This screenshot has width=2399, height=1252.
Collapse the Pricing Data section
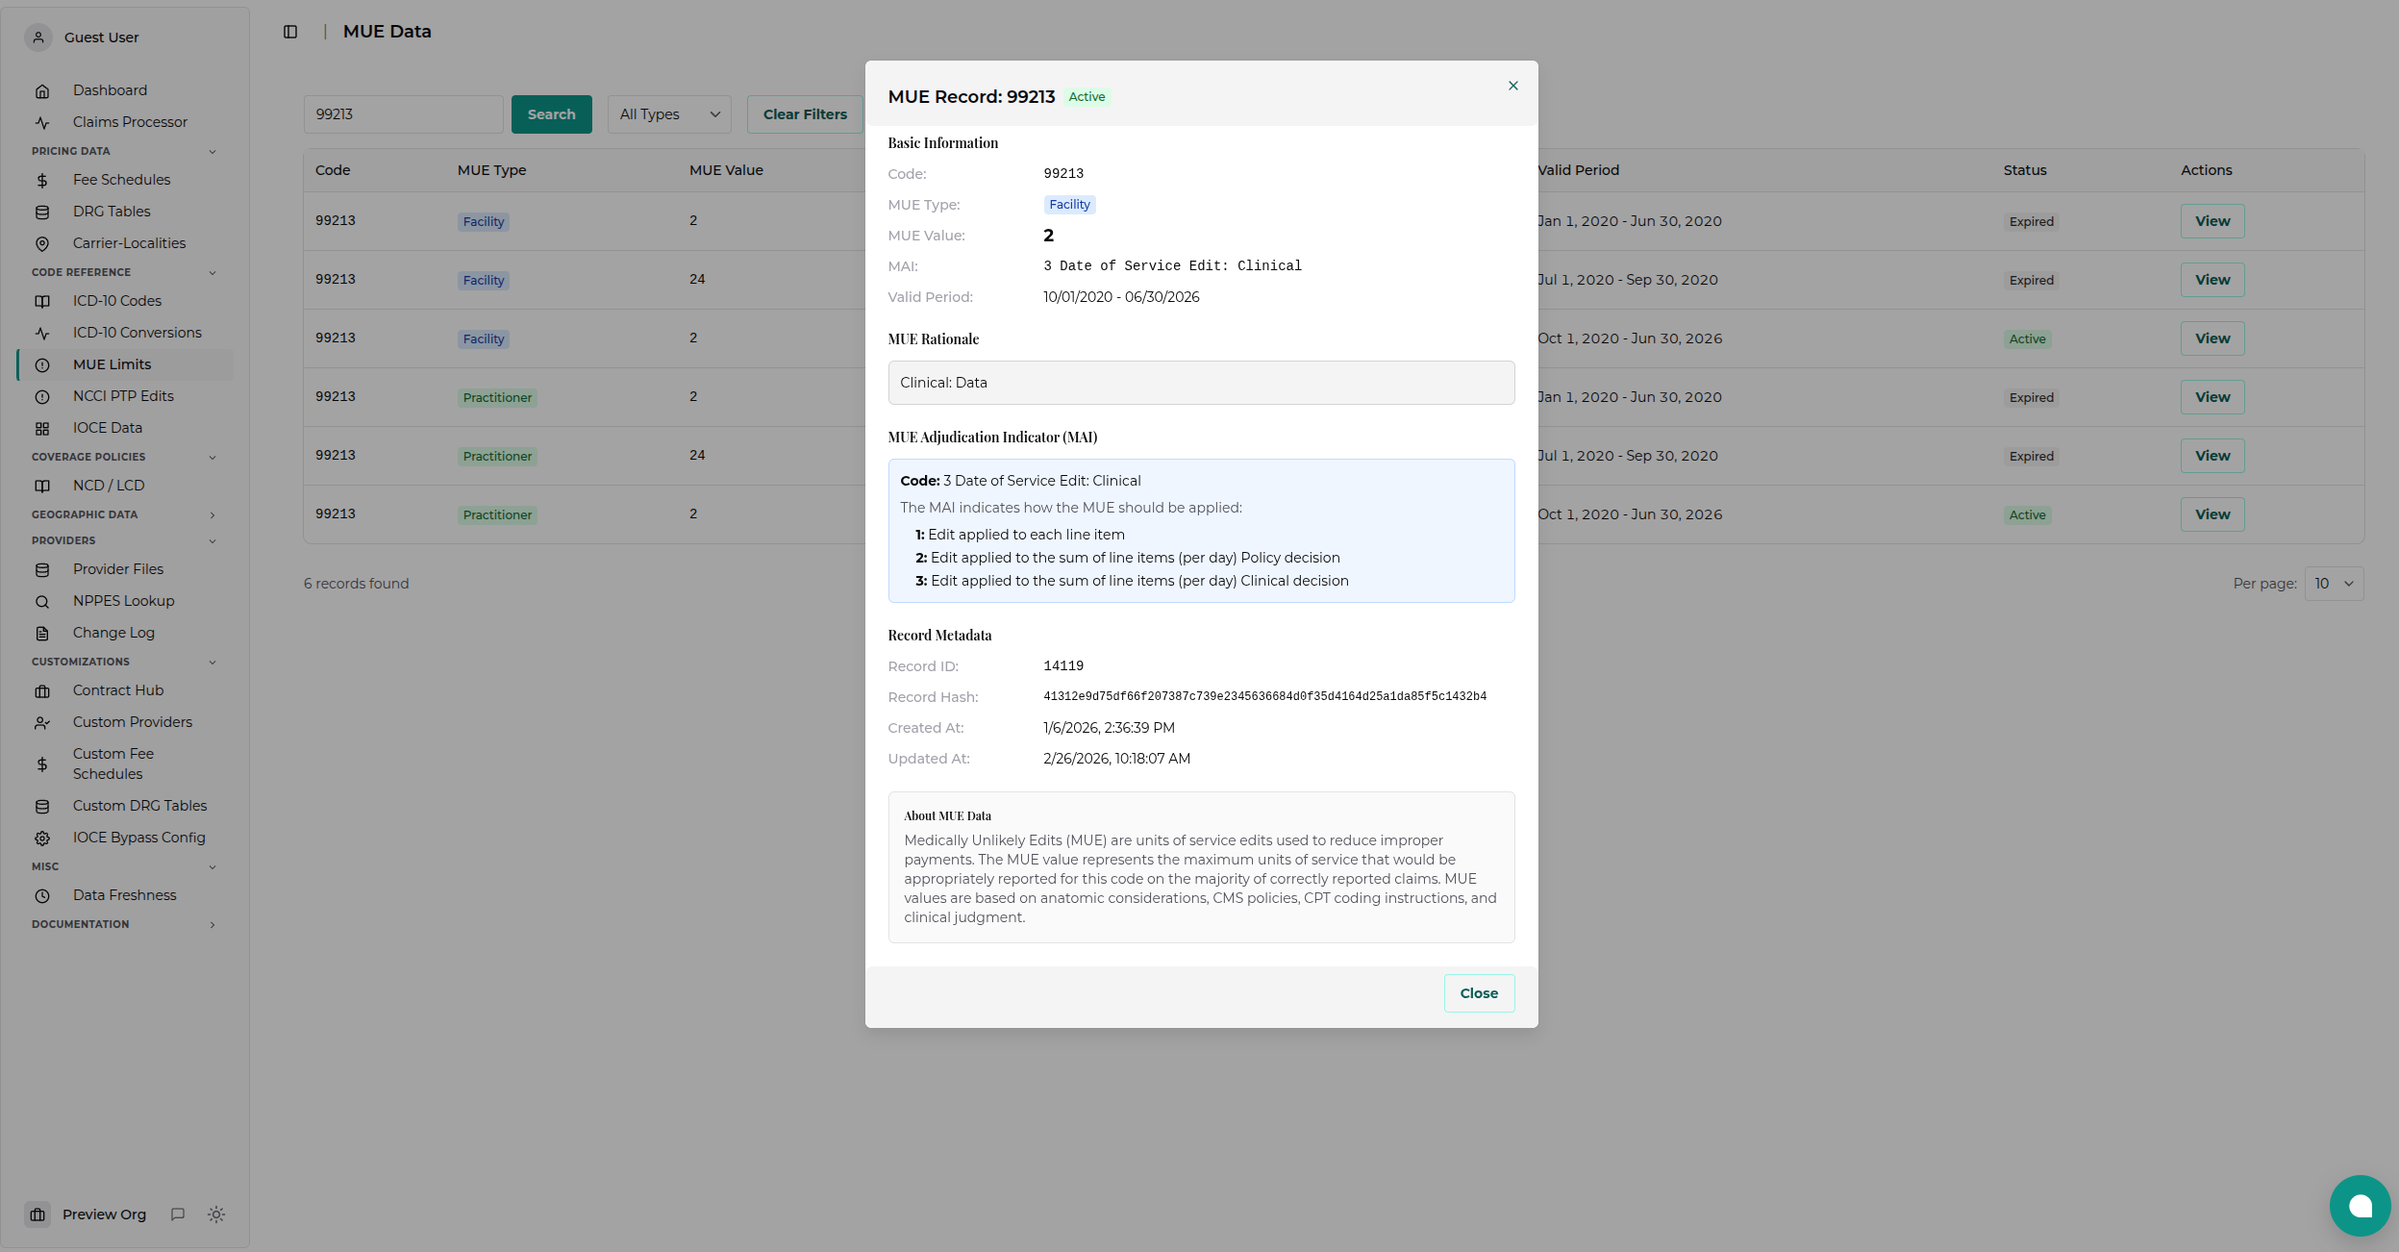click(123, 151)
